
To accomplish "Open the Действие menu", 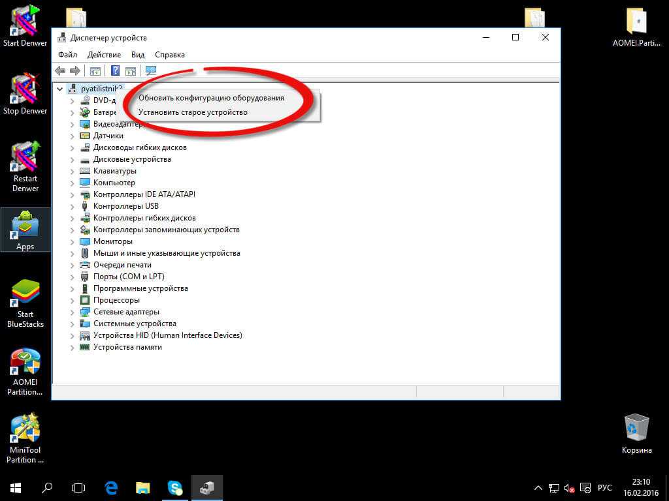I will coord(104,55).
